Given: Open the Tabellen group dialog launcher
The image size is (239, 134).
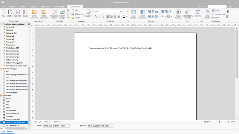Looking at the screenshot, I should pyautogui.click(x=173, y=21).
